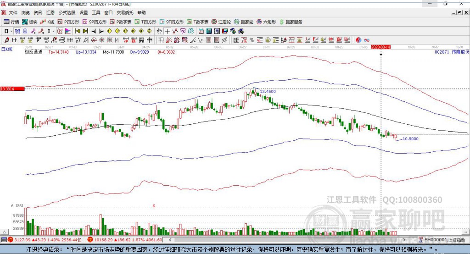Screen dimensions: 470x254
Task: Open the T数字表 tool
Action: [197, 22]
